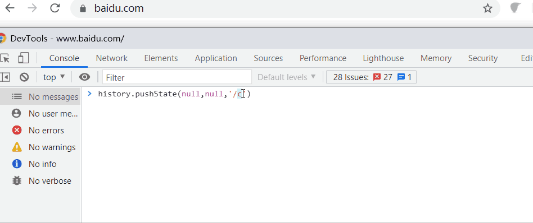Clear console with the ban icon
The height and width of the screenshot is (223, 533).
click(24, 77)
